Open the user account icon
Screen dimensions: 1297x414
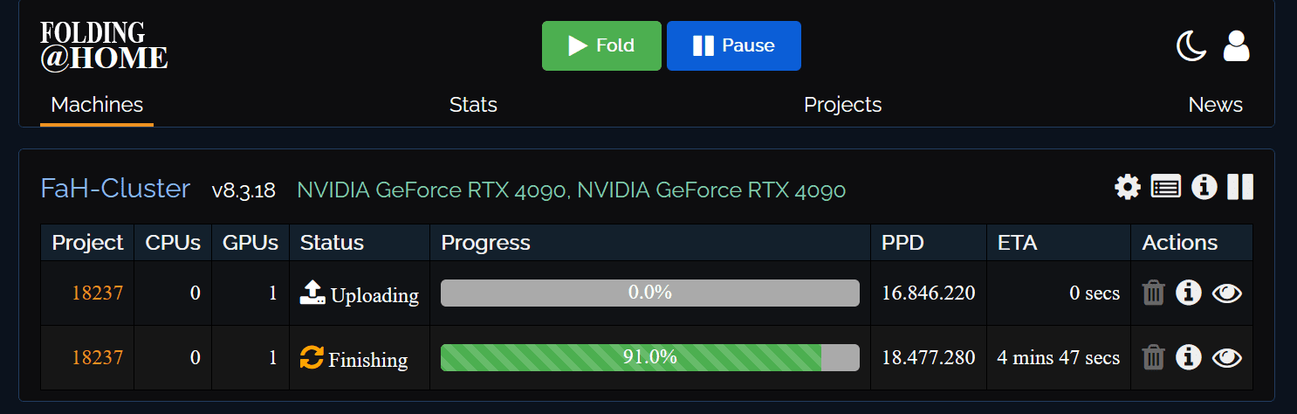coord(1236,45)
